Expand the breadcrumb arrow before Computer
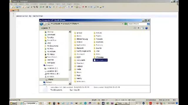The height and width of the screenshot is (105, 188). click(x=52, y=24)
